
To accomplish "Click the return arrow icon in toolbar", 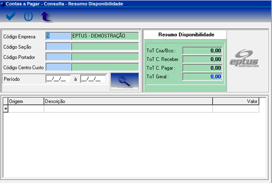I will tap(46, 17).
